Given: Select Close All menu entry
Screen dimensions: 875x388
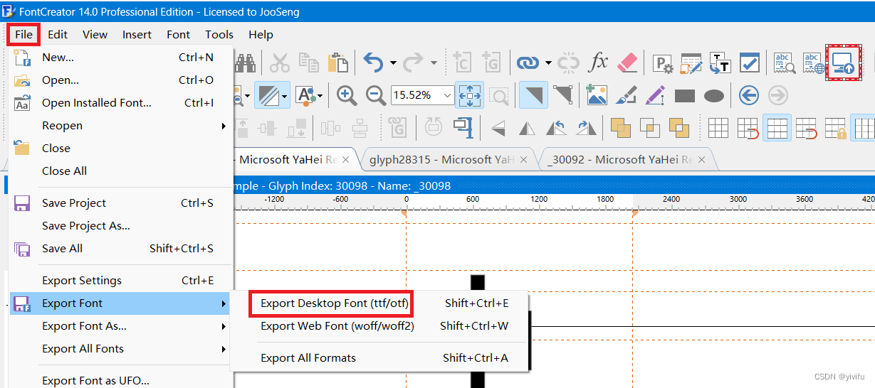Looking at the screenshot, I should coord(121,171).
